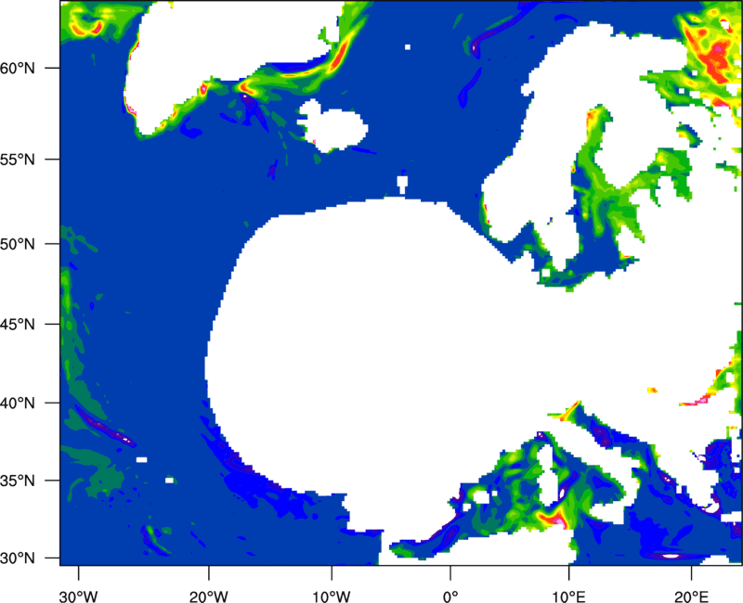The image size is (743, 603).
Task: Click the 40°N latitude label
Action: (x=18, y=404)
